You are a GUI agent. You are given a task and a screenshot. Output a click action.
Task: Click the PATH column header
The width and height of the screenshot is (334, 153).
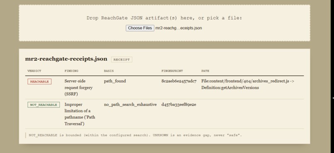click(205, 71)
